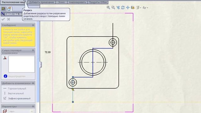The image size is (201, 113).
Task: Select the Previous View icon
Action: point(118,8)
